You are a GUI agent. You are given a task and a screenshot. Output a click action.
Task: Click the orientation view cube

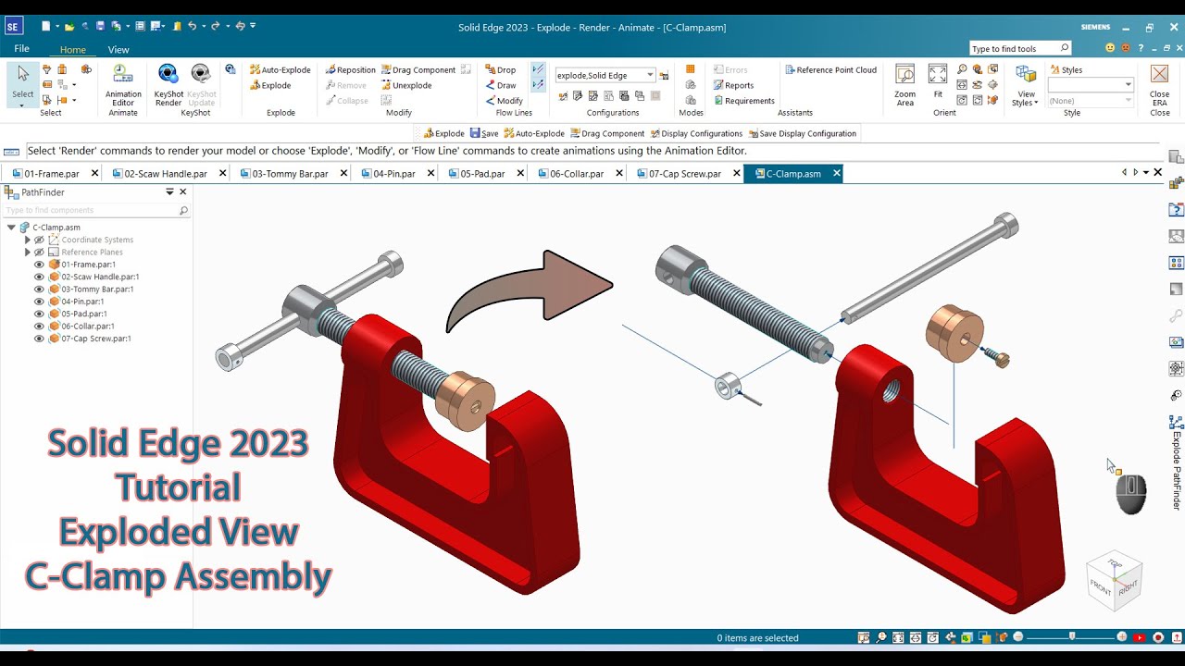(1115, 581)
